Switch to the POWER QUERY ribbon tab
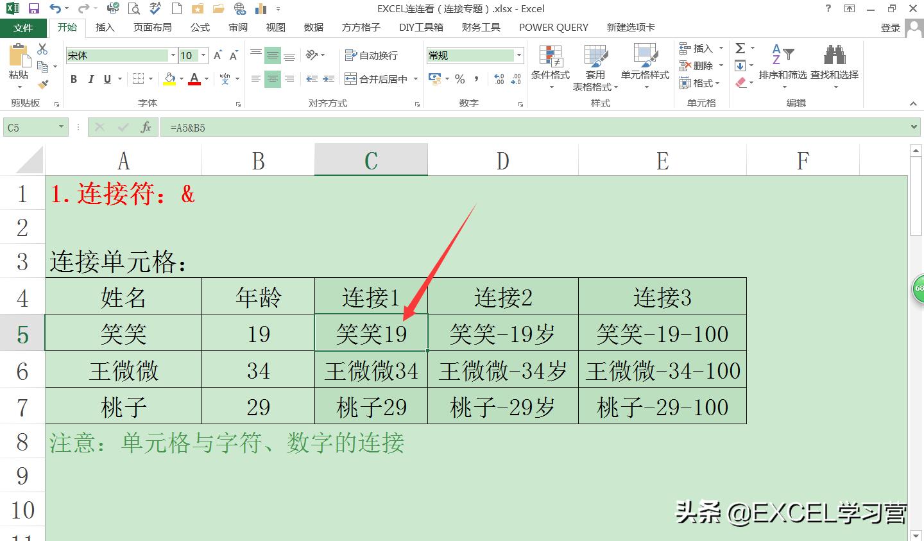Viewport: 924px width, 541px height. (x=552, y=27)
